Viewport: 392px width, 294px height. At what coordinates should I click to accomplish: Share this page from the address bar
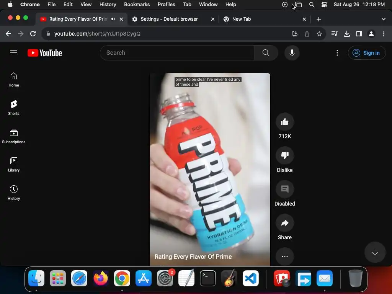[307, 34]
